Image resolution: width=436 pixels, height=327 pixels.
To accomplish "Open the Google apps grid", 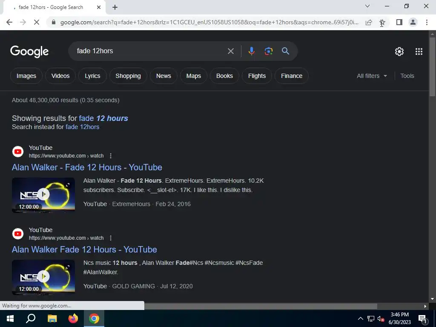I will 419,52.
